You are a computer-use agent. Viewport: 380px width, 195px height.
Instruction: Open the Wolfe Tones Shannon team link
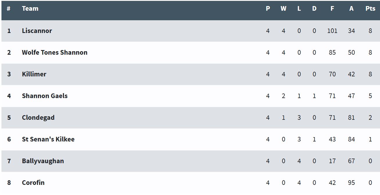pos(55,52)
